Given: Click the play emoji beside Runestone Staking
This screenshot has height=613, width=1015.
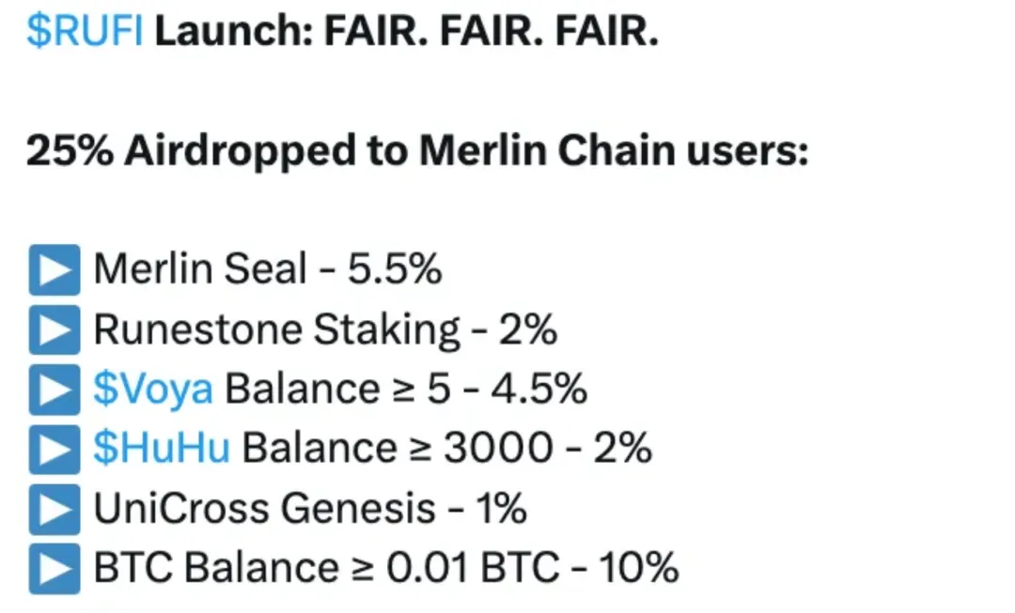Looking at the screenshot, I should pos(55,329).
